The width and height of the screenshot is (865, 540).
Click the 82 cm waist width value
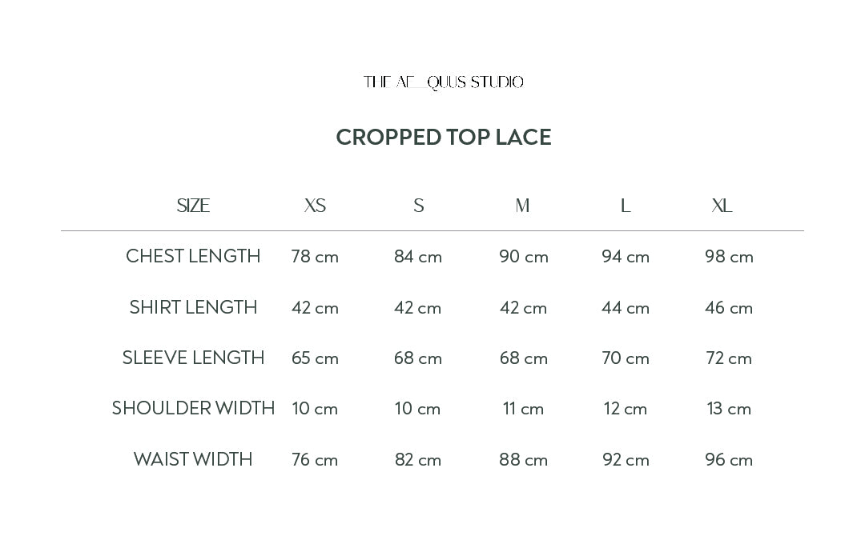pos(418,459)
